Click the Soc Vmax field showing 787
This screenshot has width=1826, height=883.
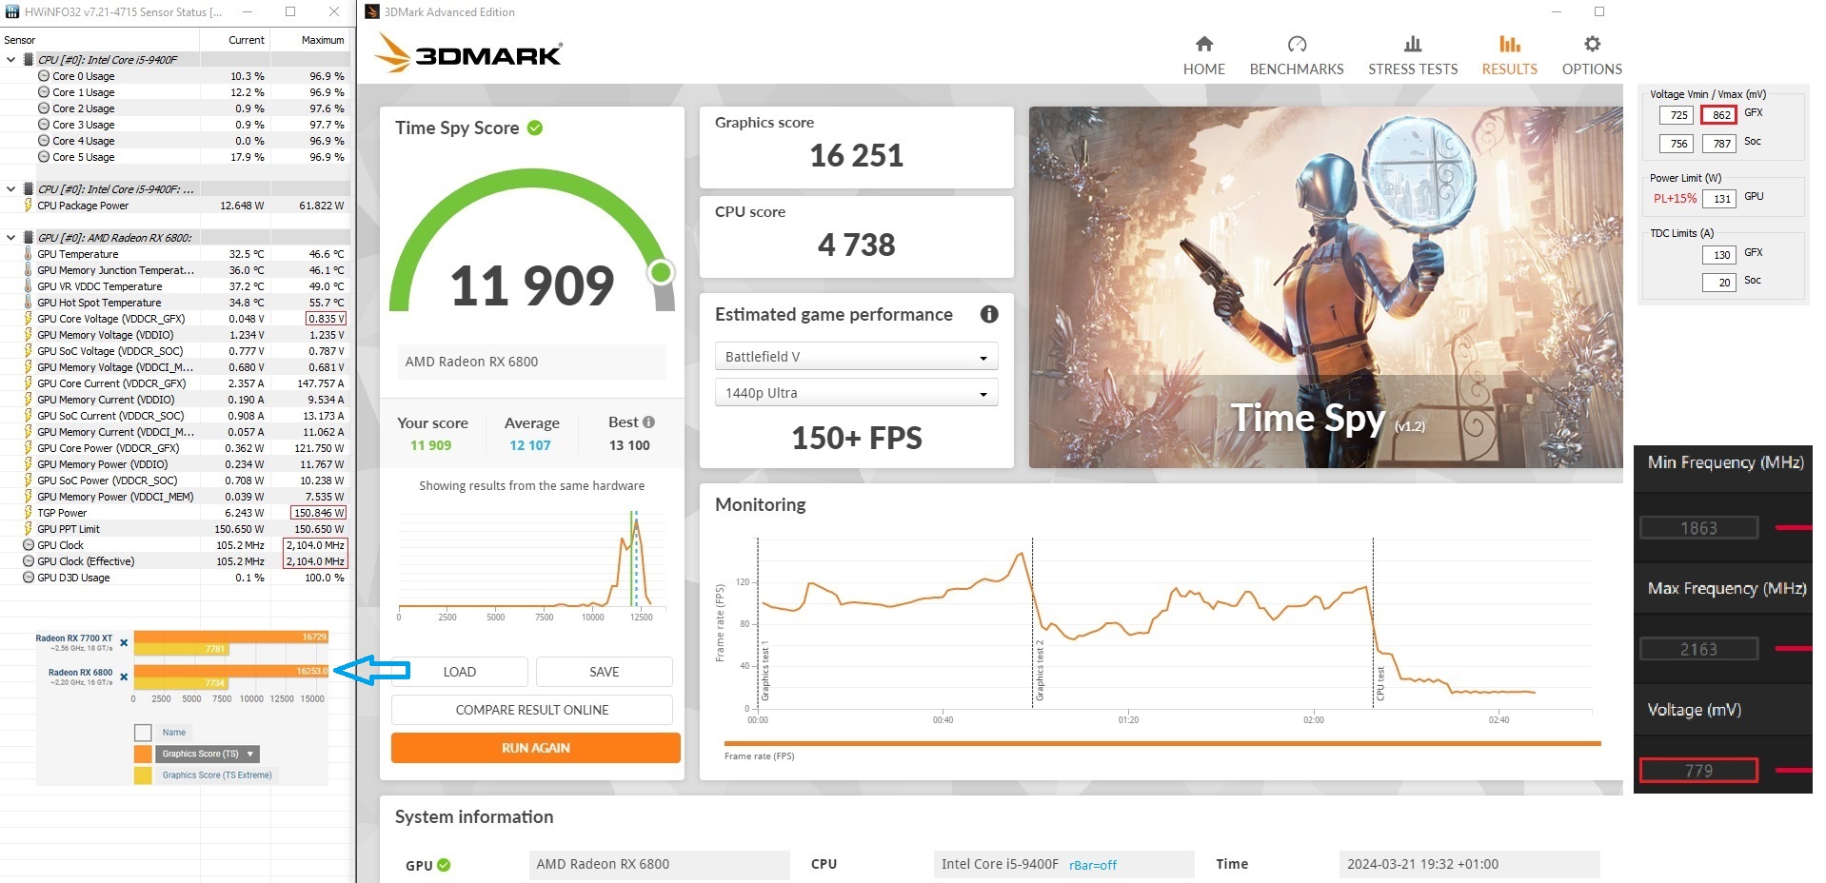[1718, 144]
